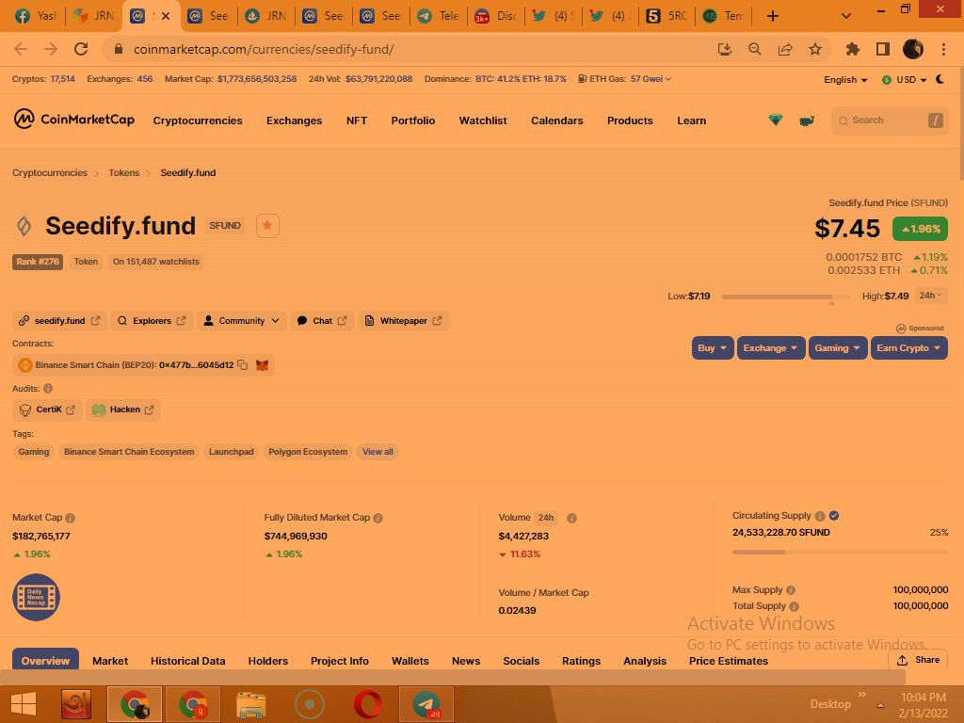Add Seedify.fund to watchlist star
The width and height of the screenshot is (964, 723).
[267, 226]
